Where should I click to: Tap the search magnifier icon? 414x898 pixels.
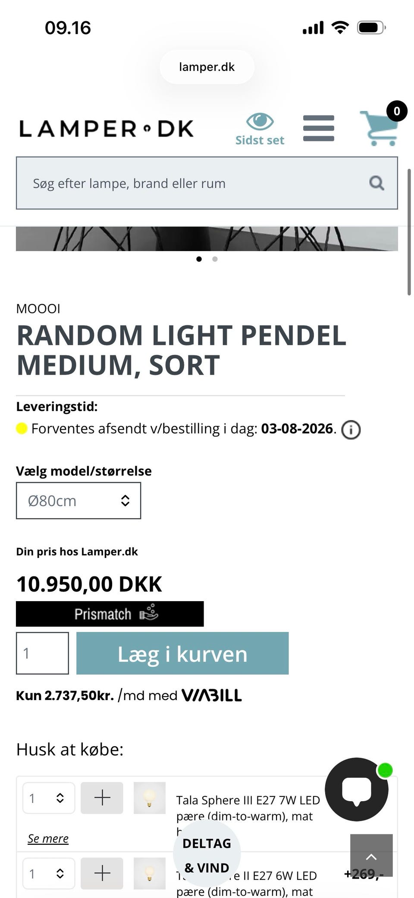point(376,183)
